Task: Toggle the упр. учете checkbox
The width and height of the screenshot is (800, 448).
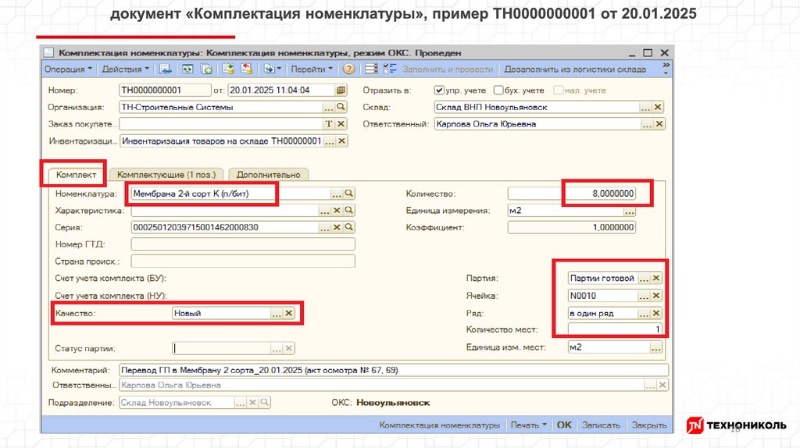Action: tap(439, 91)
